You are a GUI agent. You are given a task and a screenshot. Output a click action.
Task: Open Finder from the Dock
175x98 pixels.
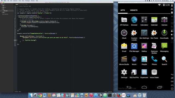tap(31, 95)
